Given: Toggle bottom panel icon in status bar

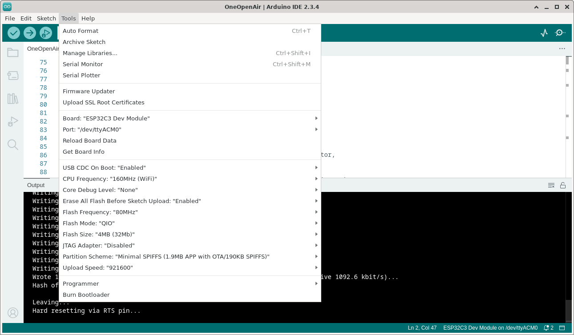Looking at the screenshot, I should (x=562, y=328).
